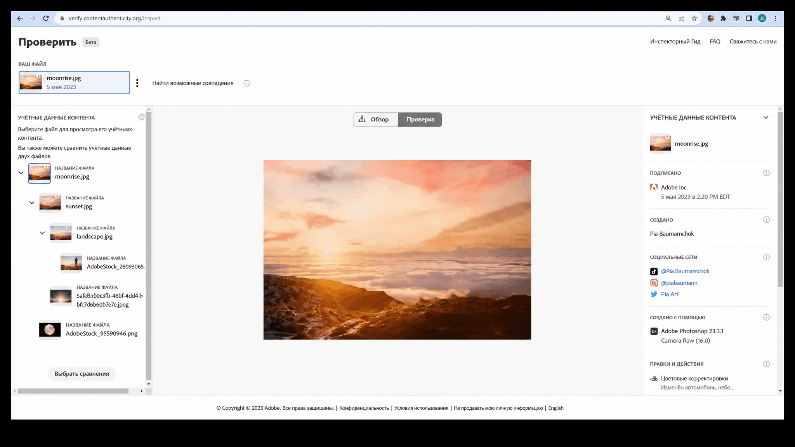Click the left panel horizontal scrollbar
795x447 pixels.
(x=73, y=391)
